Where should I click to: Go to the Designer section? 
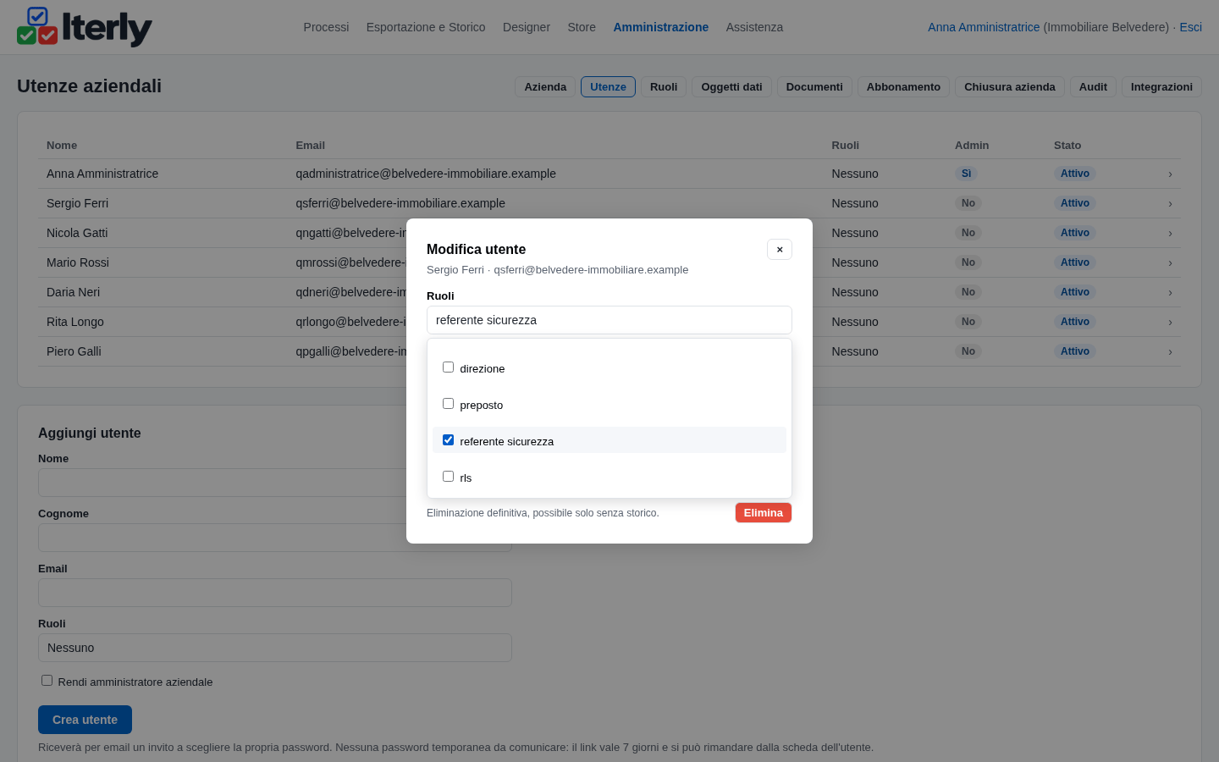click(527, 27)
